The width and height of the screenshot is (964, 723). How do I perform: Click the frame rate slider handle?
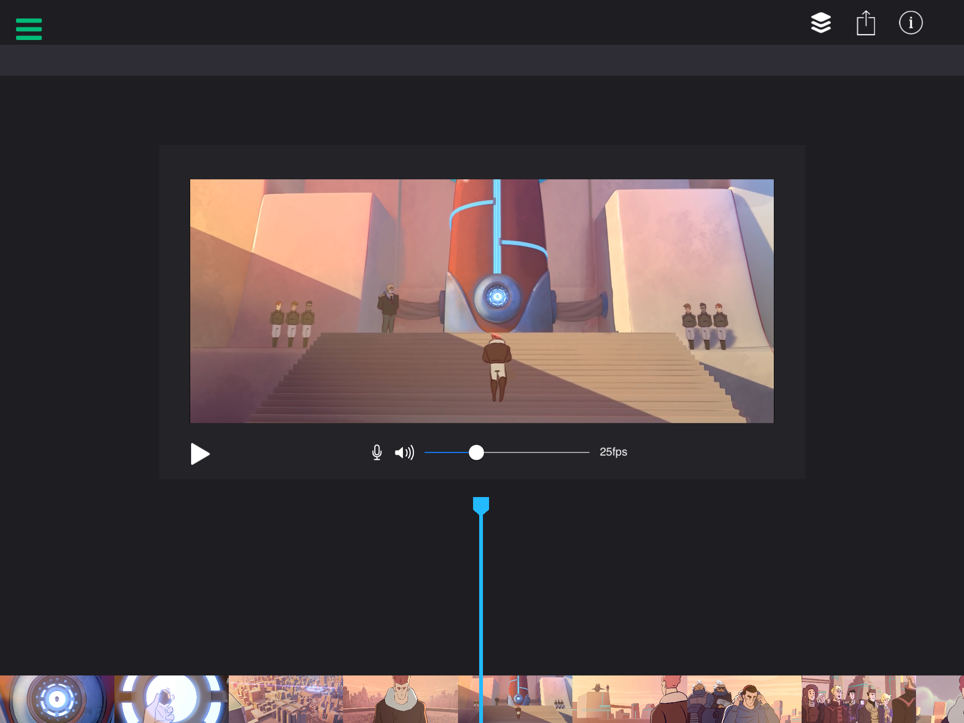(x=476, y=452)
